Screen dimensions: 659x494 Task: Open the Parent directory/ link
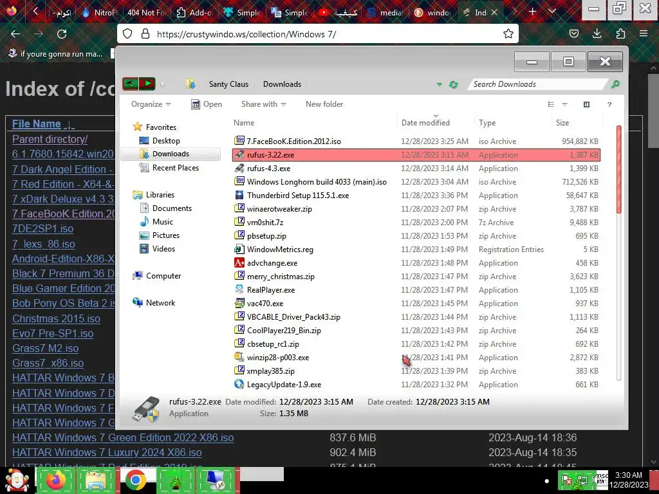(50, 139)
